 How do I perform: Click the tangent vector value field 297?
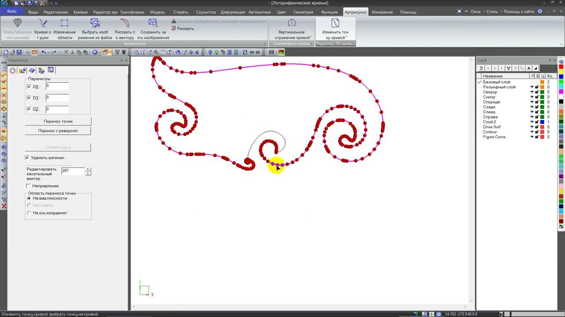pos(73,171)
